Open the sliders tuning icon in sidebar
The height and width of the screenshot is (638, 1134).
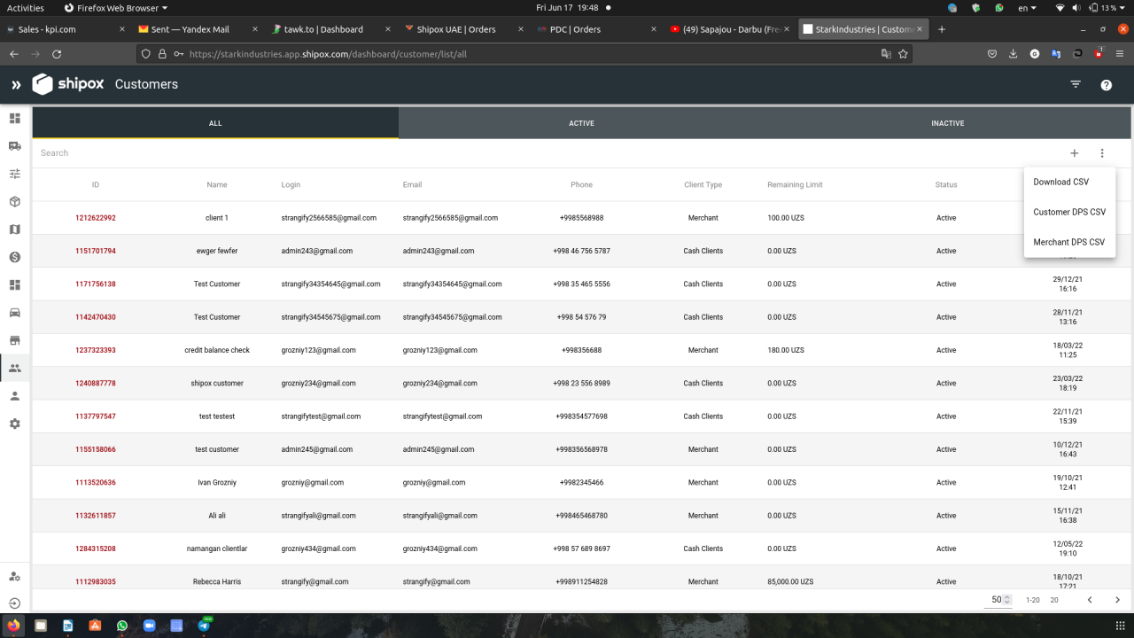click(x=15, y=174)
